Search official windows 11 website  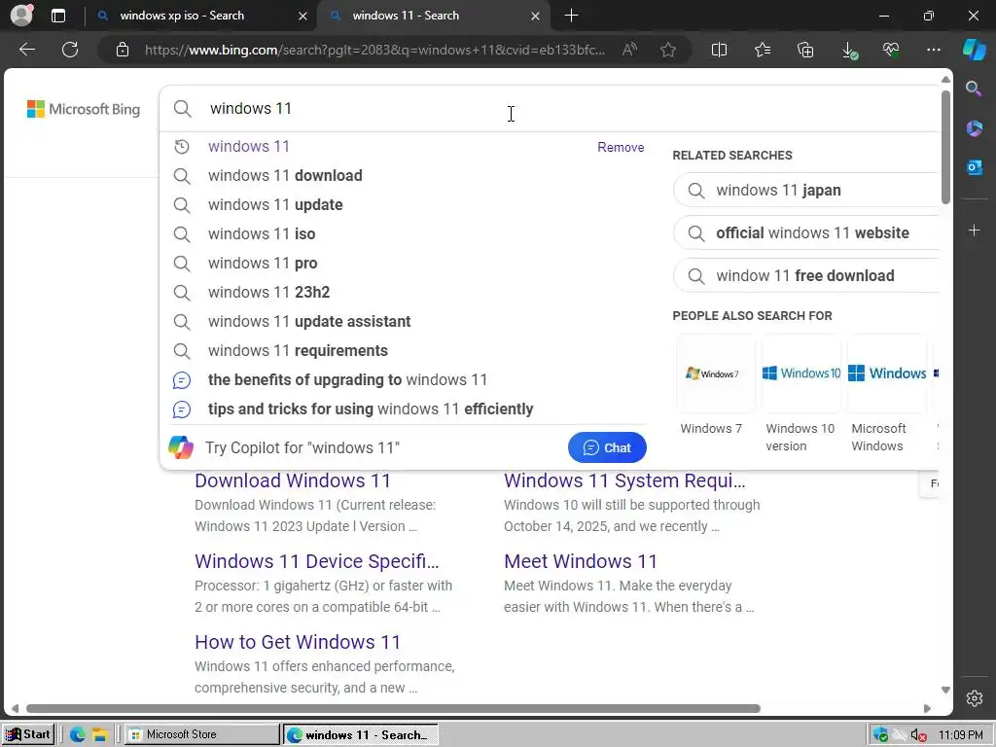(806, 232)
